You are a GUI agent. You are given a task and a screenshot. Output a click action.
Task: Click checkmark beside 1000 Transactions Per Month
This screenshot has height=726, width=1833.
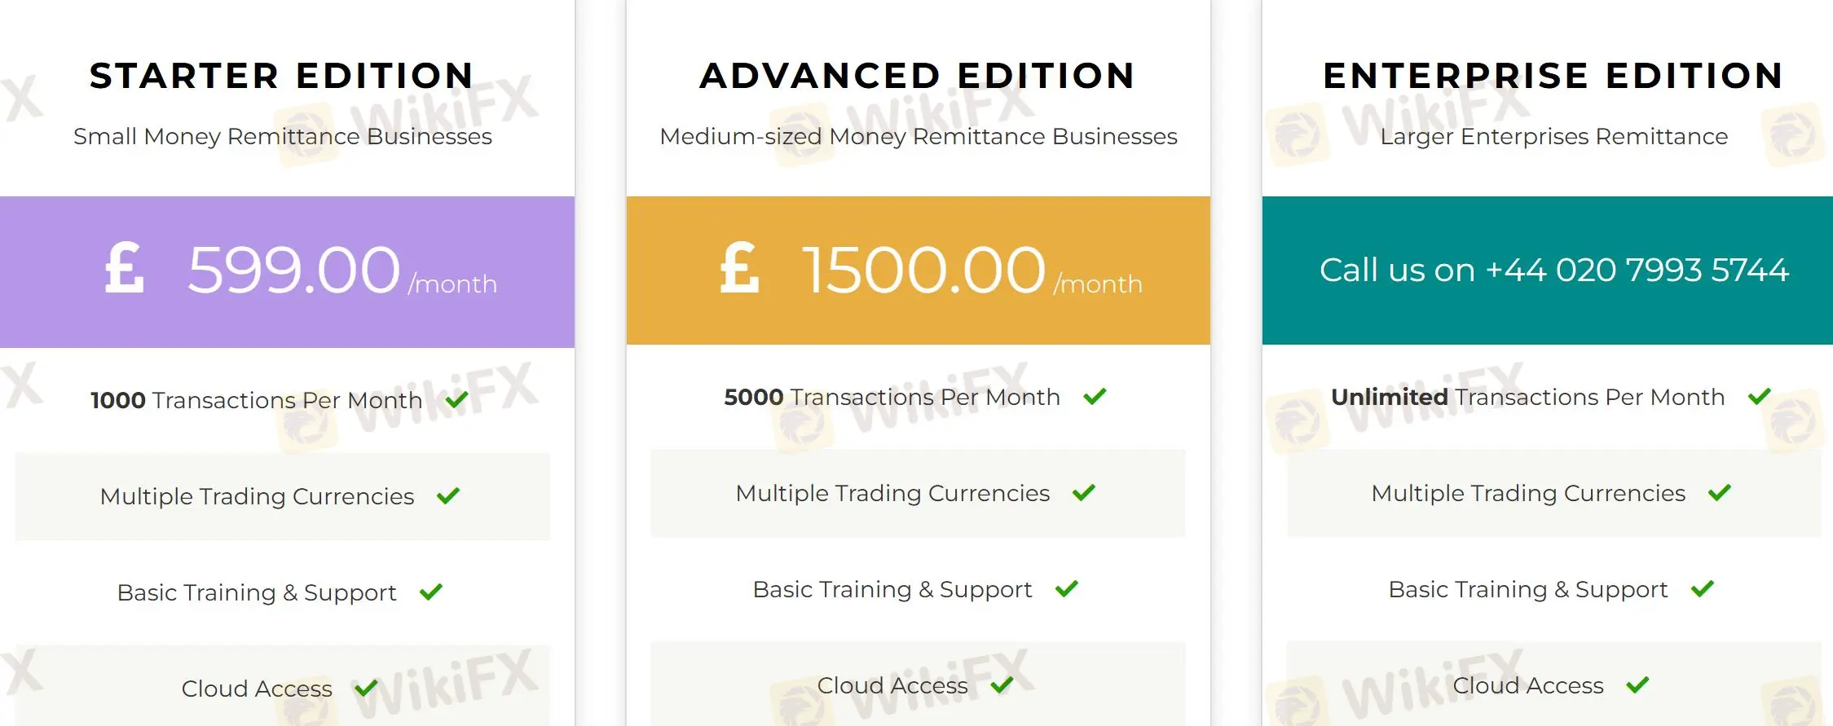tap(456, 399)
